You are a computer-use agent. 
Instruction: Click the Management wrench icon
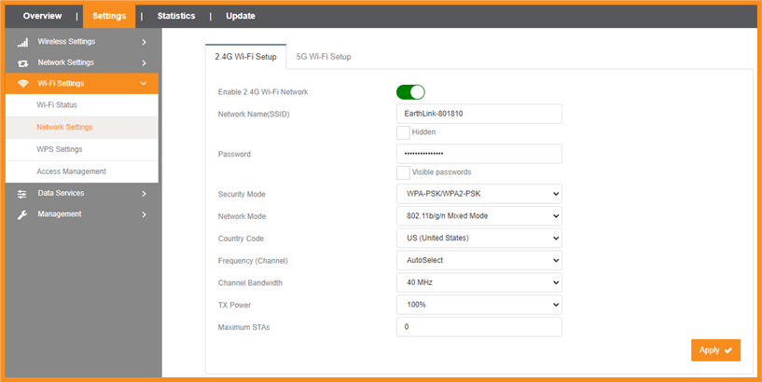(x=22, y=214)
